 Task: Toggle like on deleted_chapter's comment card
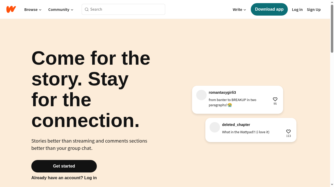[x=288, y=131]
